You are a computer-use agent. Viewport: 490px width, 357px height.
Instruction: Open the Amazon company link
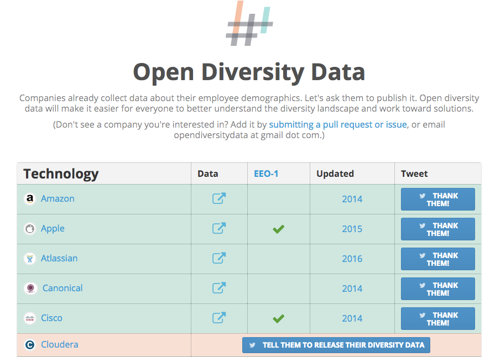click(58, 198)
